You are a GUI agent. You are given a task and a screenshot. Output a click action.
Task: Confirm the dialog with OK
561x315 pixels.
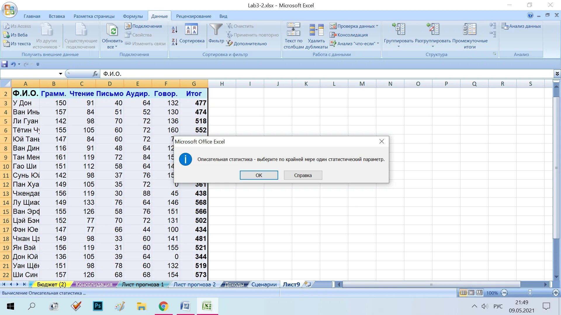[259, 175]
